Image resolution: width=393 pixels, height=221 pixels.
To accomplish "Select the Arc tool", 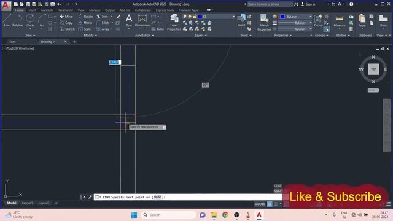I will coord(42,20).
